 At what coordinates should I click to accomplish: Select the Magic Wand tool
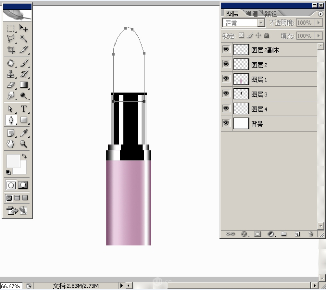(x=24, y=38)
